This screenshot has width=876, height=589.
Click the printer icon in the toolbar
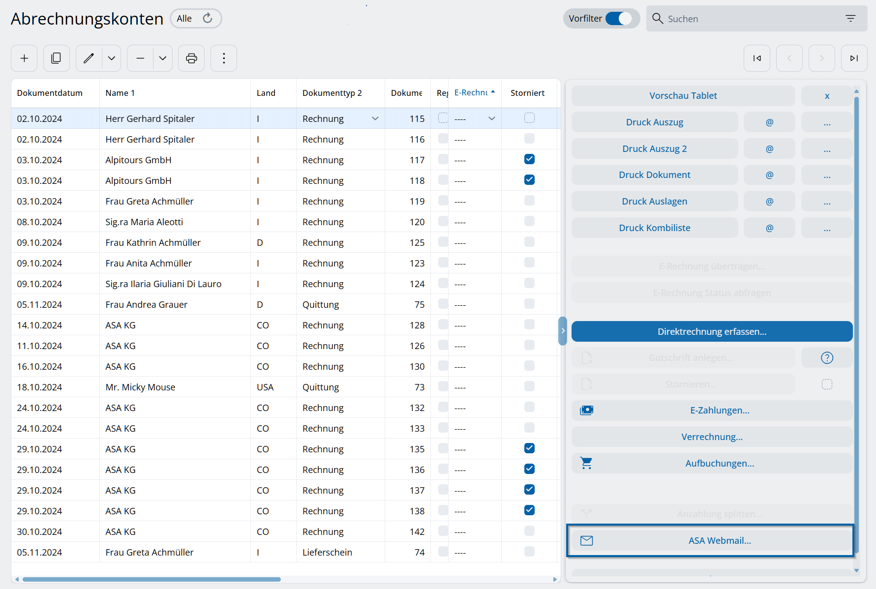191,59
